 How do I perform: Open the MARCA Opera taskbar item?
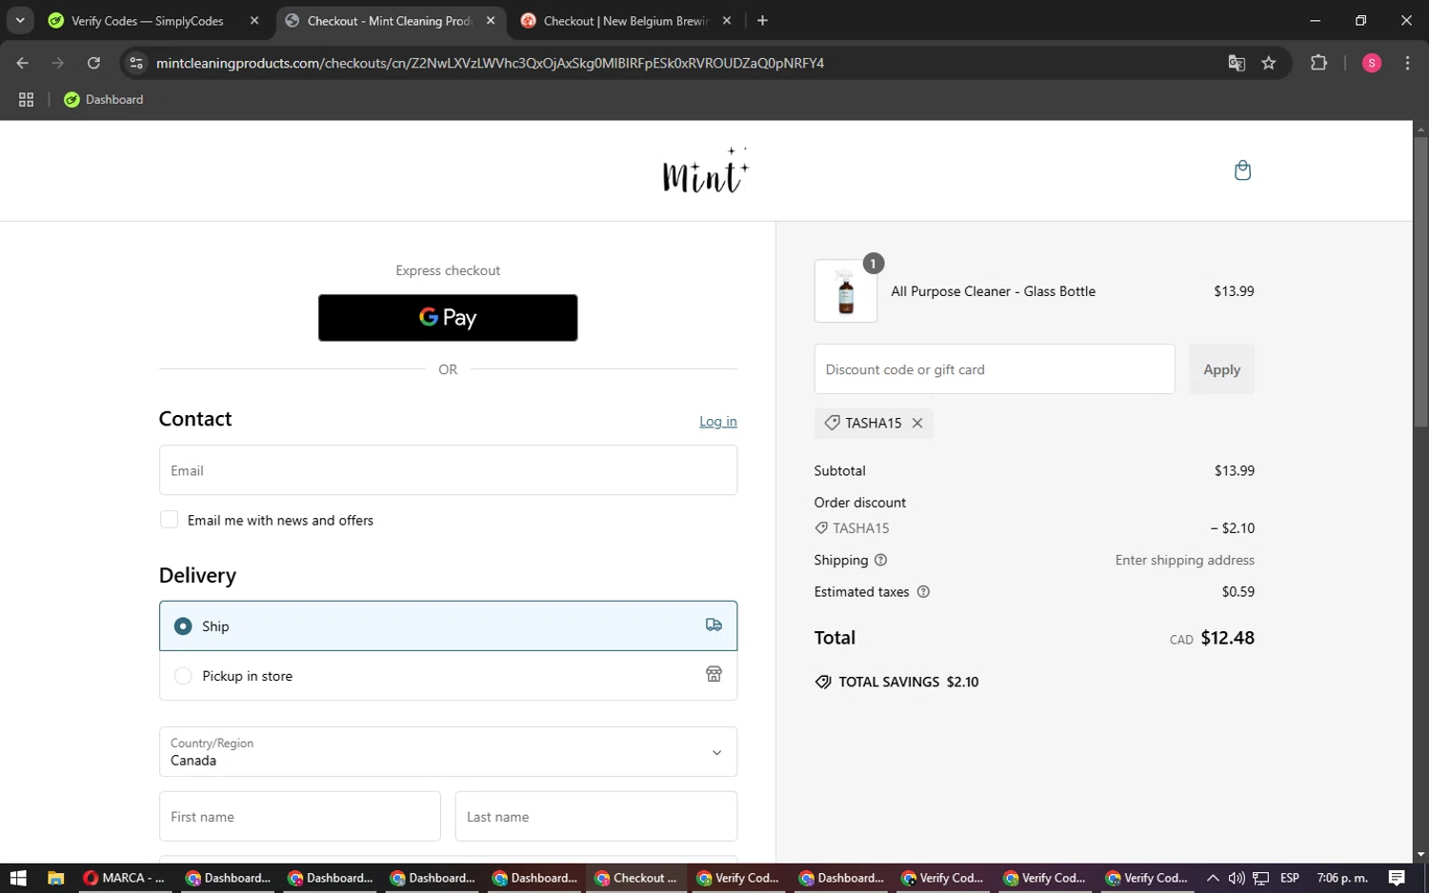[x=124, y=878]
